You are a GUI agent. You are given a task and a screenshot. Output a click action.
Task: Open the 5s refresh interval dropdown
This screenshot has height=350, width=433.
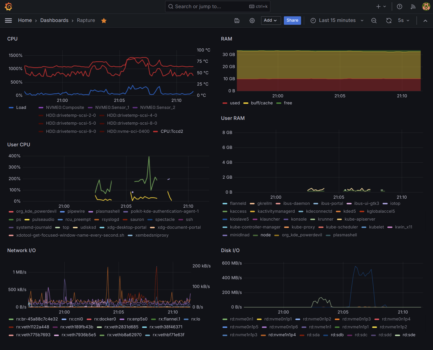point(404,21)
